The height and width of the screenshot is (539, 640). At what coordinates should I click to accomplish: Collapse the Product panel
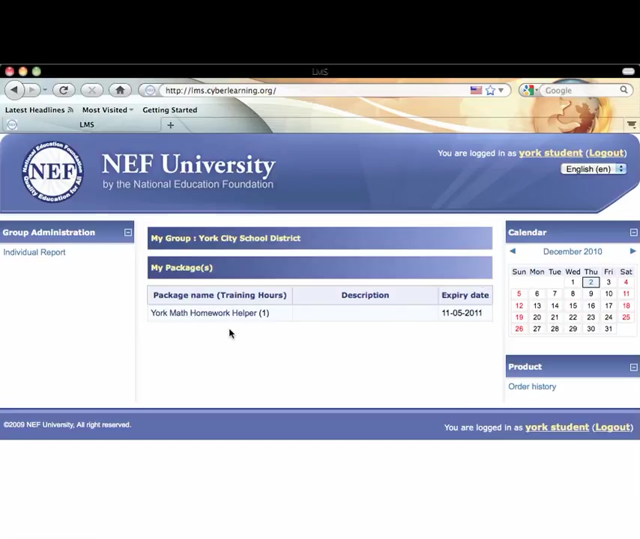point(633,366)
